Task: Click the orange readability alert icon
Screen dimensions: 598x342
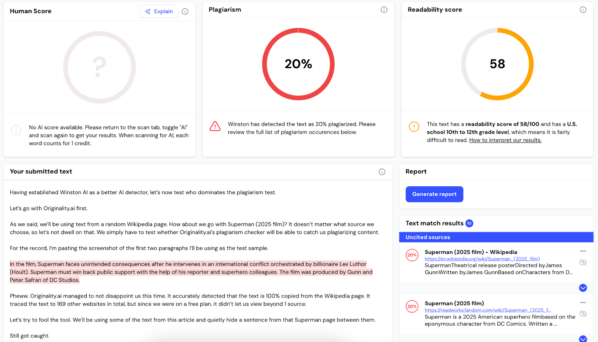Action: tap(414, 127)
